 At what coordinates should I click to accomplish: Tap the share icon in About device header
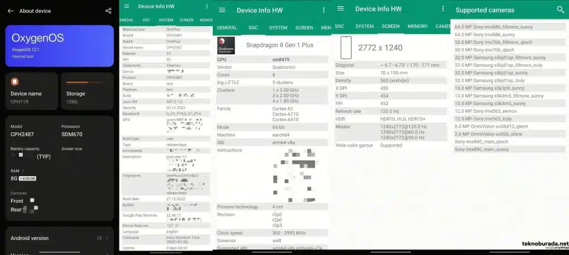coord(108,11)
